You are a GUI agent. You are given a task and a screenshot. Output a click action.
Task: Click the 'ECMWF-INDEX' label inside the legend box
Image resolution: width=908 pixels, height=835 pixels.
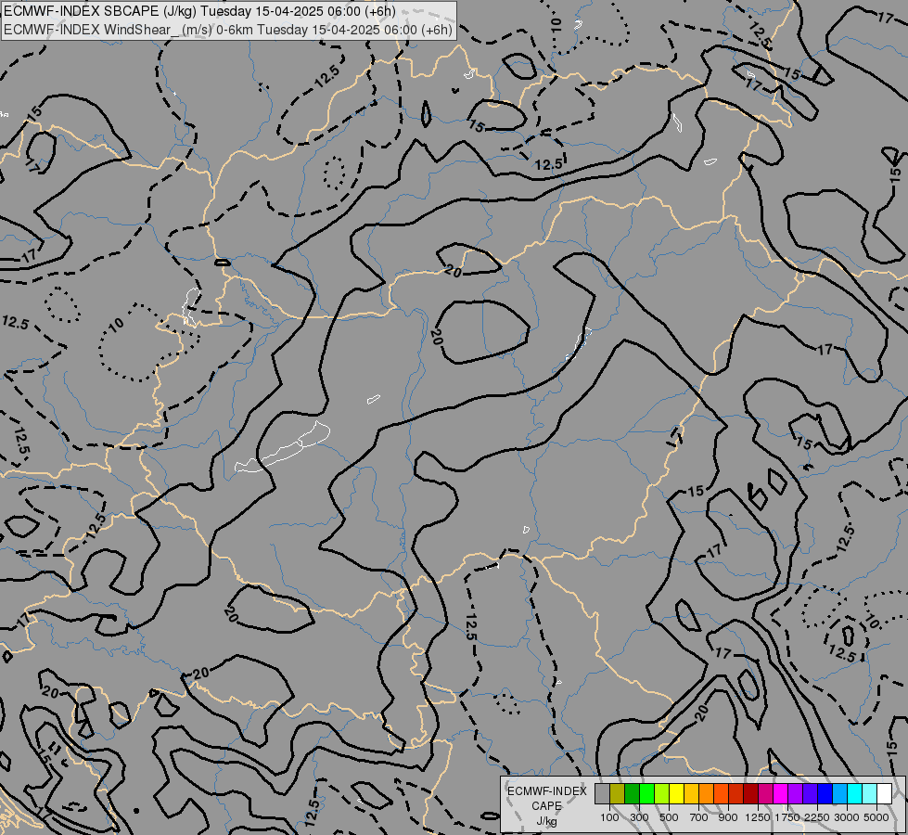546,791
